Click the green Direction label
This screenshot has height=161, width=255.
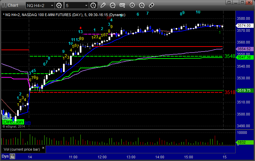click(x=13, y=122)
